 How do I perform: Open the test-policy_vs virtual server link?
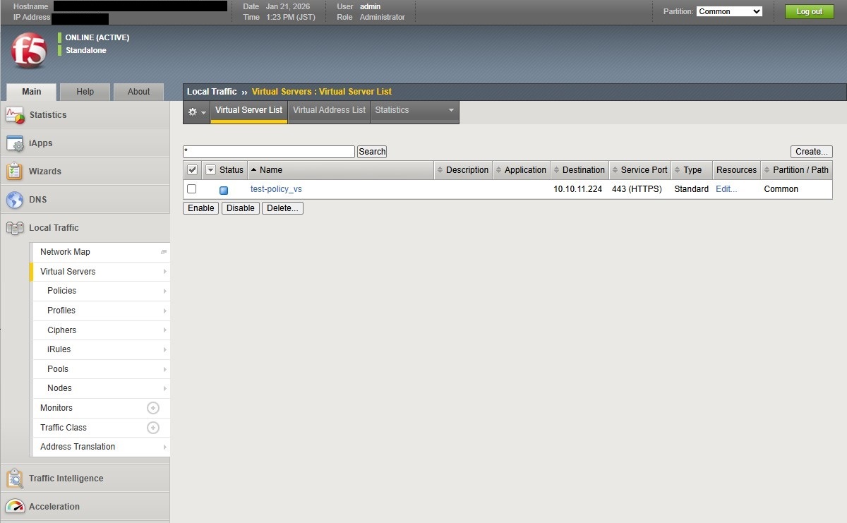coord(276,189)
